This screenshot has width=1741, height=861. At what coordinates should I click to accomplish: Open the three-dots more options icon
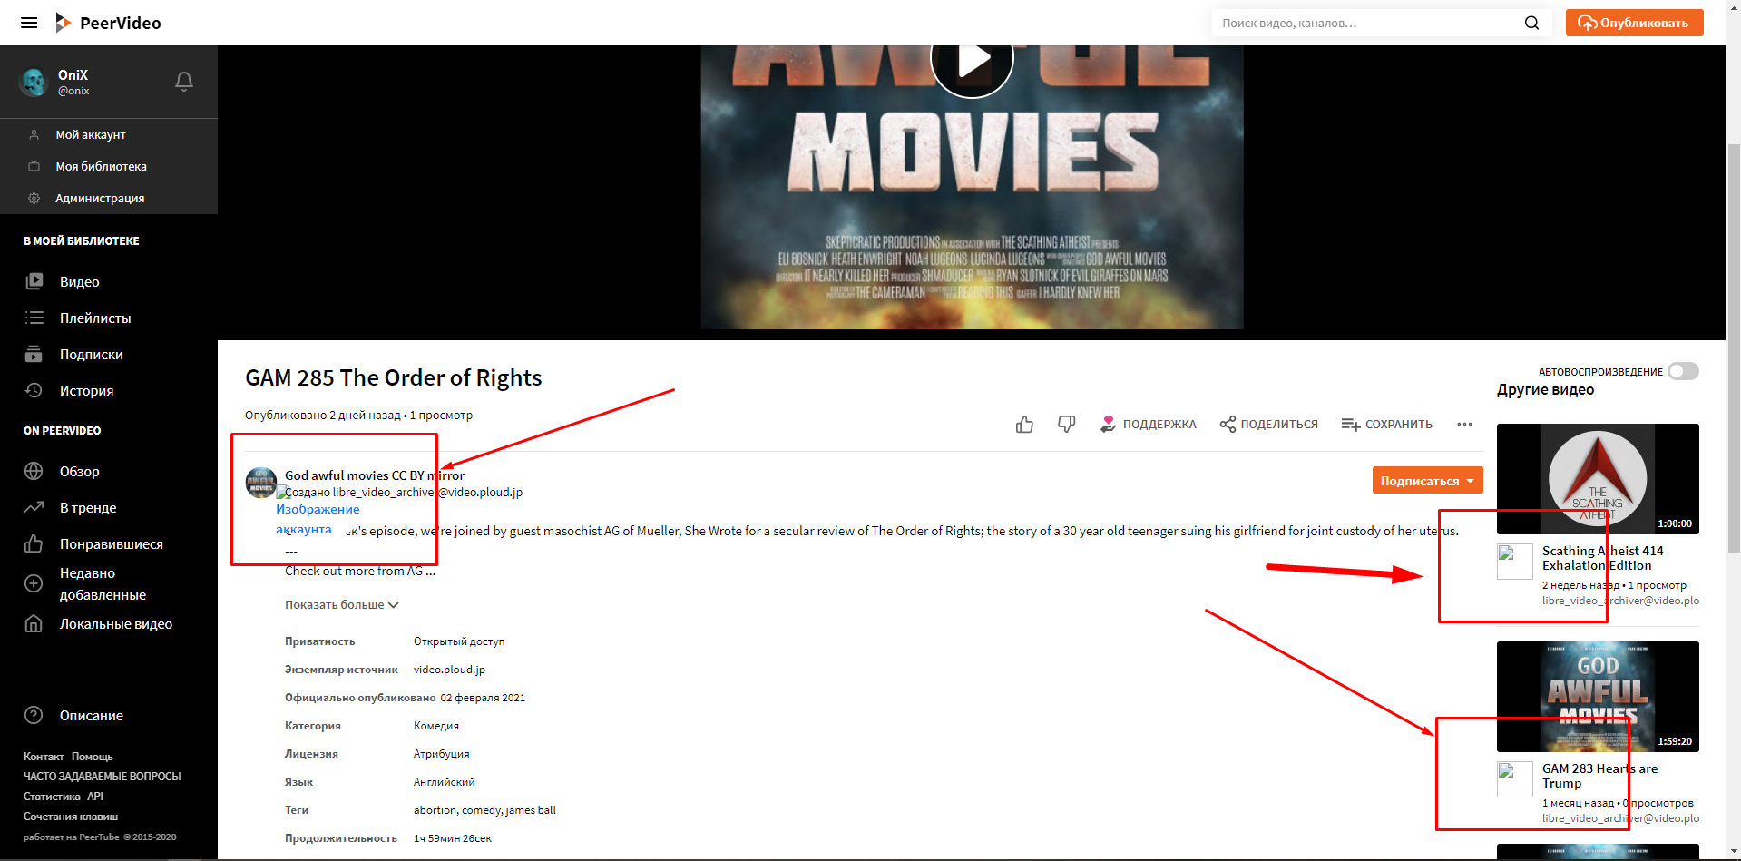(1463, 424)
